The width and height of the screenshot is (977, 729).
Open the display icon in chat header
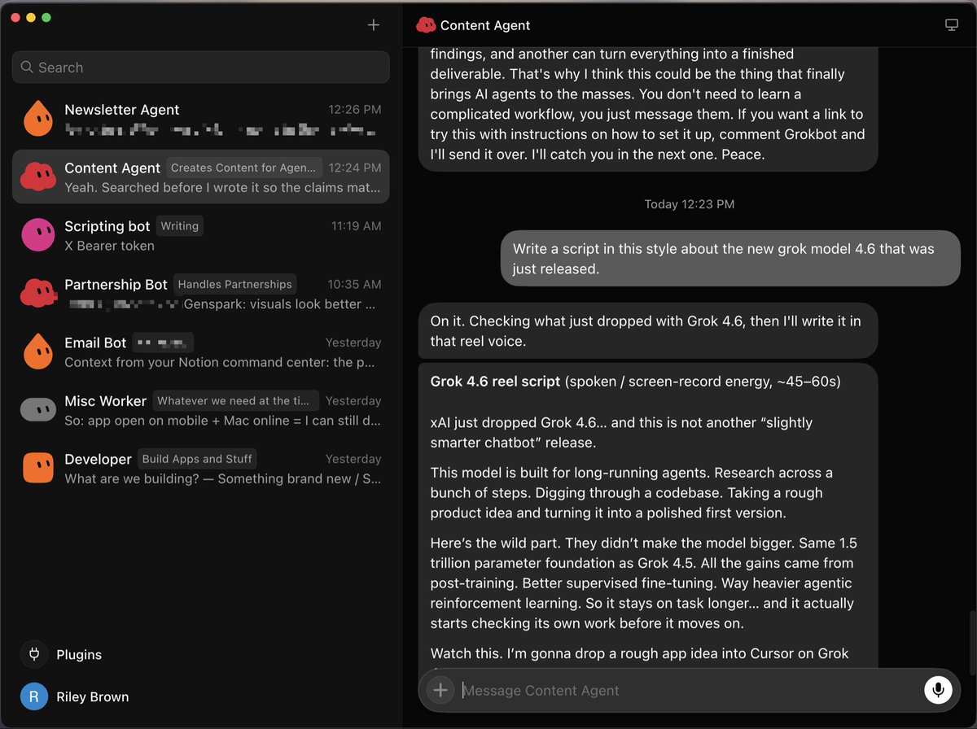click(x=951, y=25)
